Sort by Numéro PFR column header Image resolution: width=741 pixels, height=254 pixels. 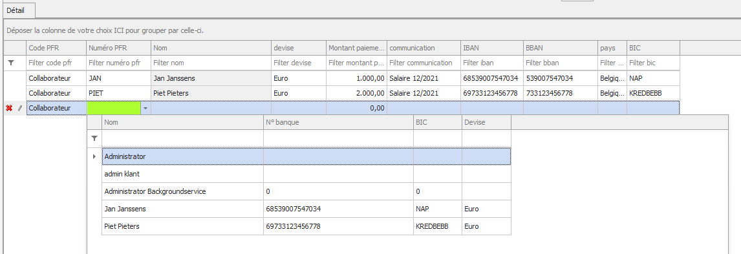coord(118,48)
